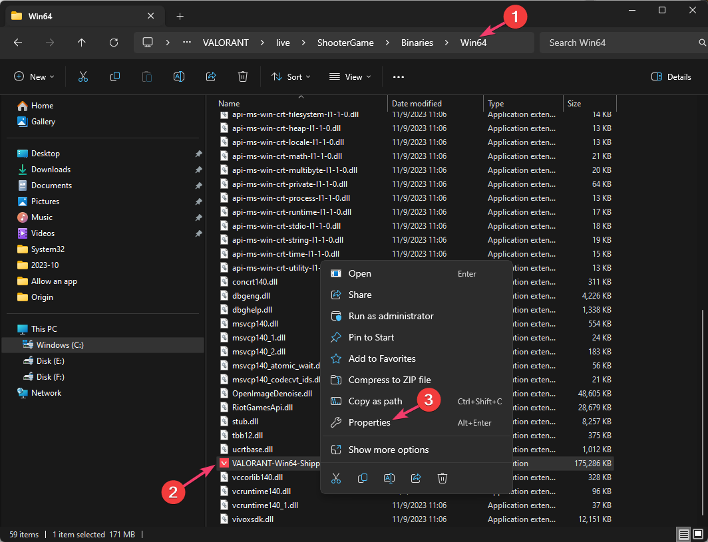Image resolution: width=708 pixels, height=542 pixels.
Task: Click Show more options in the context menu
Action: point(389,450)
